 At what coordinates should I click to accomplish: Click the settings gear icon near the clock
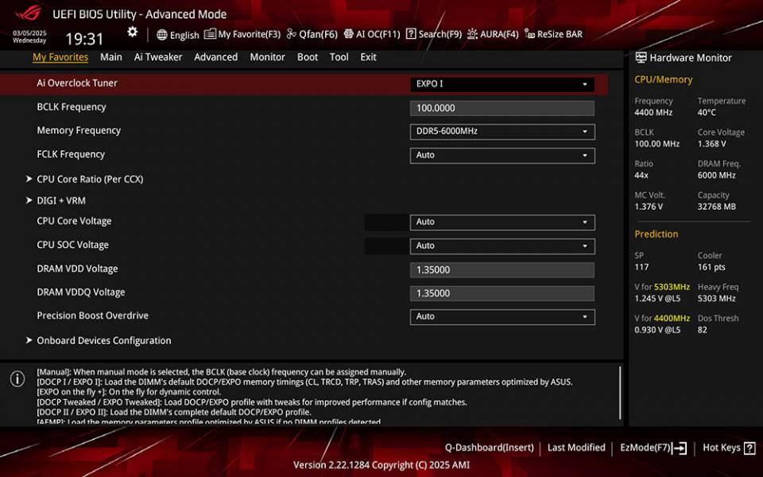[133, 32]
